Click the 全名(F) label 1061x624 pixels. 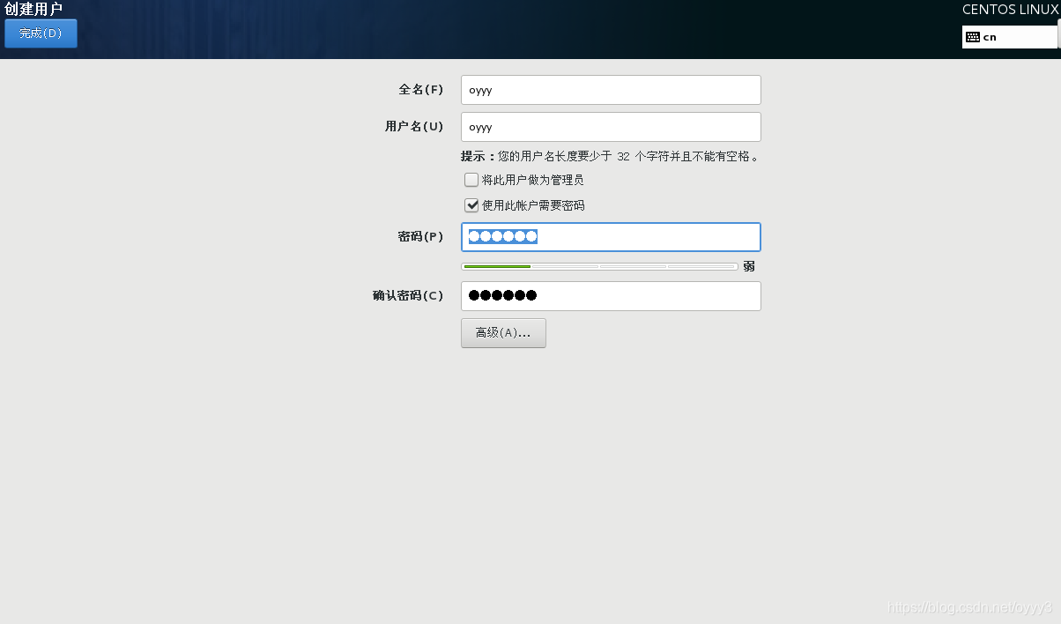pyautogui.click(x=421, y=90)
